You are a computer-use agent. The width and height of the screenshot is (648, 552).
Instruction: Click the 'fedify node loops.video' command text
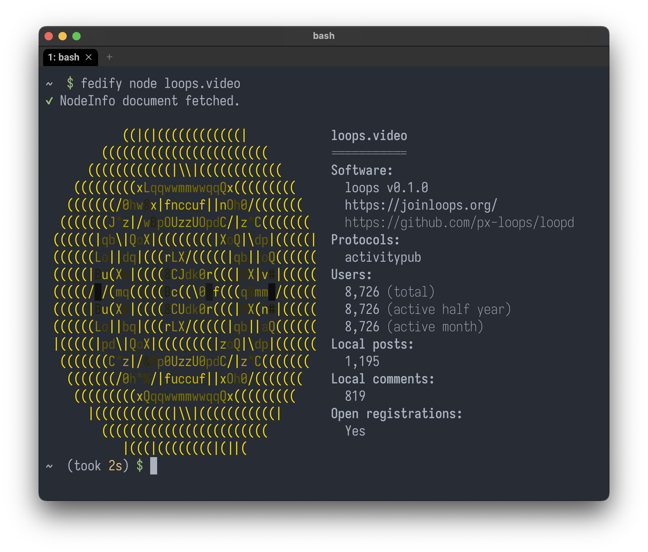(161, 84)
